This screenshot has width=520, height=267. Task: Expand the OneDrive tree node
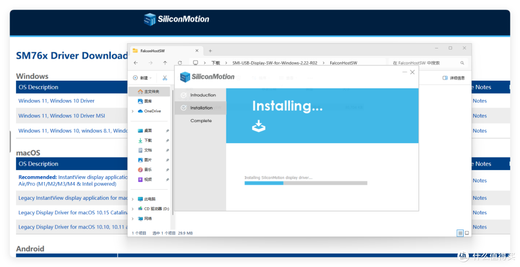[133, 111]
